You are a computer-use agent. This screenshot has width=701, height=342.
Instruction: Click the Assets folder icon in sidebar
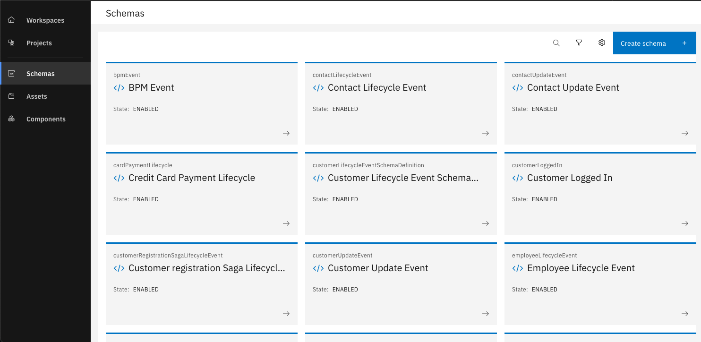(12, 96)
